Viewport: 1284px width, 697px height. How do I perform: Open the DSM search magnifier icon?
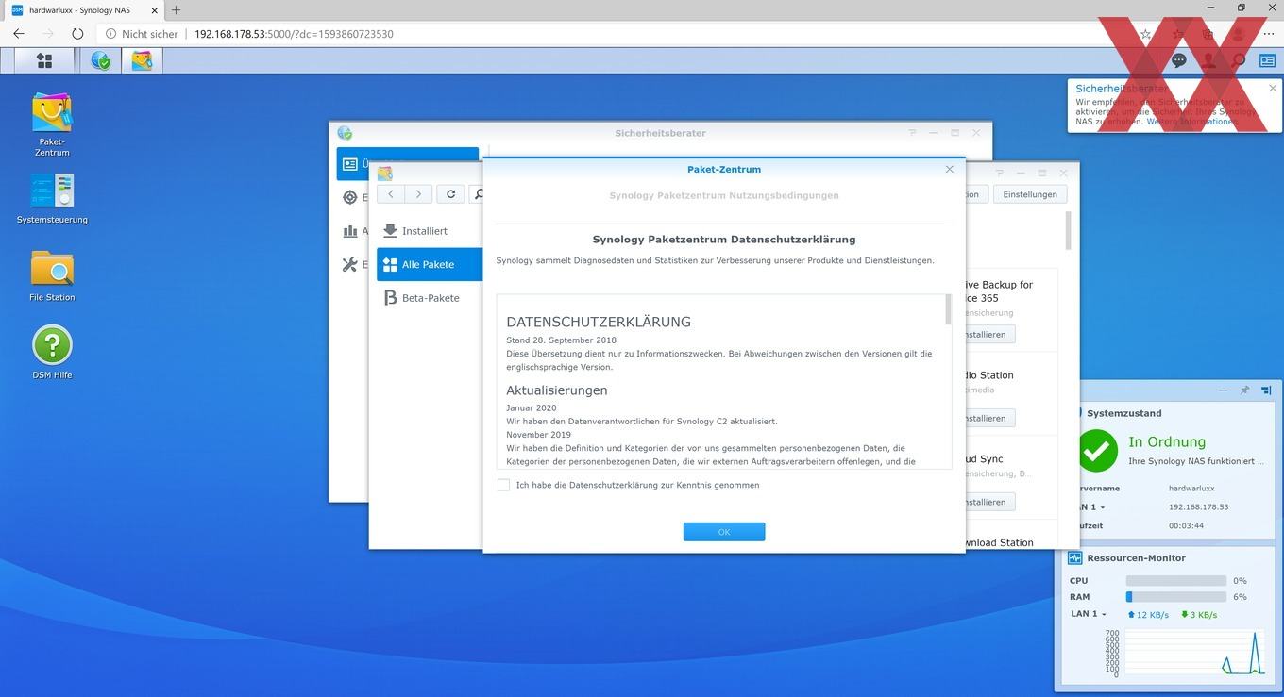pos(1239,60)
